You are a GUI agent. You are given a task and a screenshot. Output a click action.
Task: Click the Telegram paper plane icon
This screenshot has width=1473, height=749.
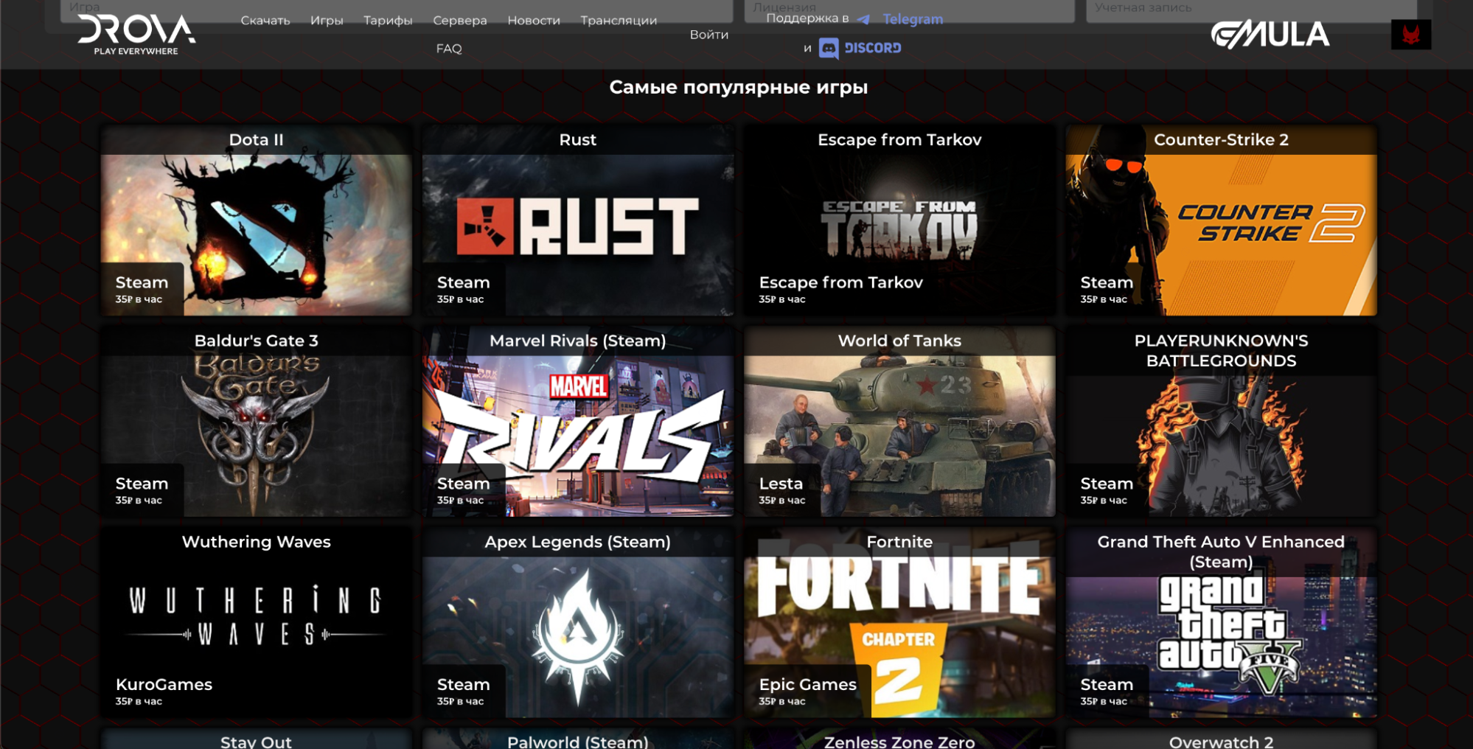[863, 20]
